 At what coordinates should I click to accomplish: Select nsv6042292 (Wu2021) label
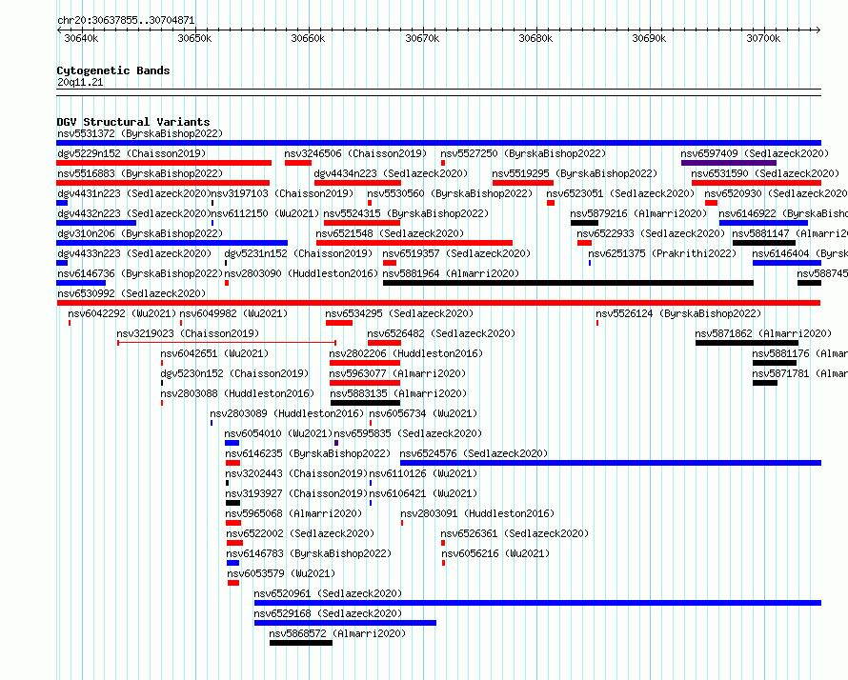(122, 313)
